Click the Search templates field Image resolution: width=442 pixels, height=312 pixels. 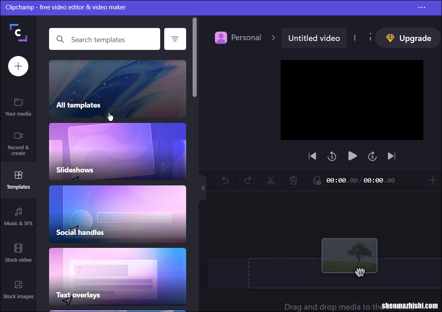(105, 39)
